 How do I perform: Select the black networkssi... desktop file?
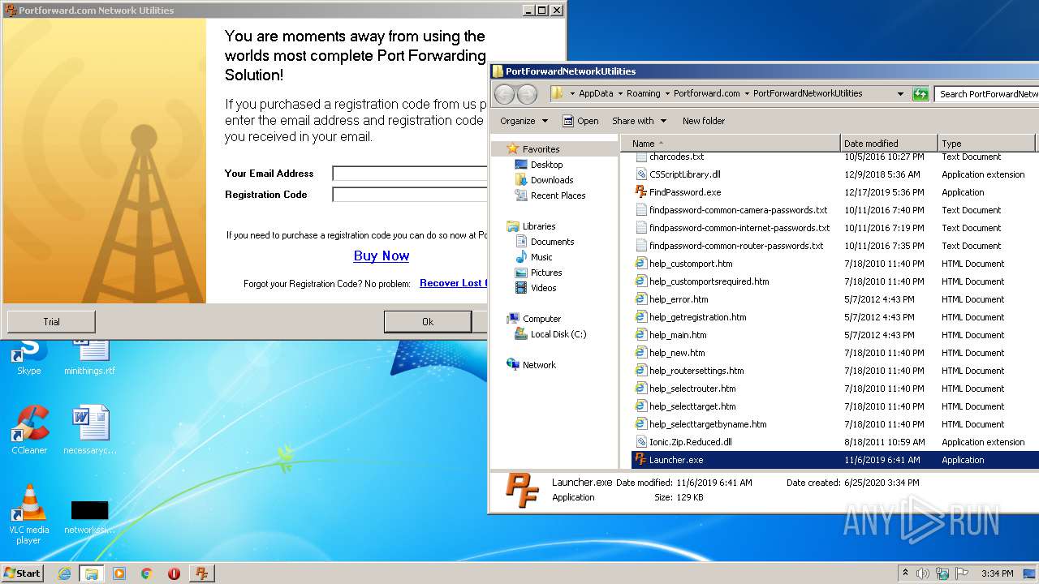coord(89,517)
